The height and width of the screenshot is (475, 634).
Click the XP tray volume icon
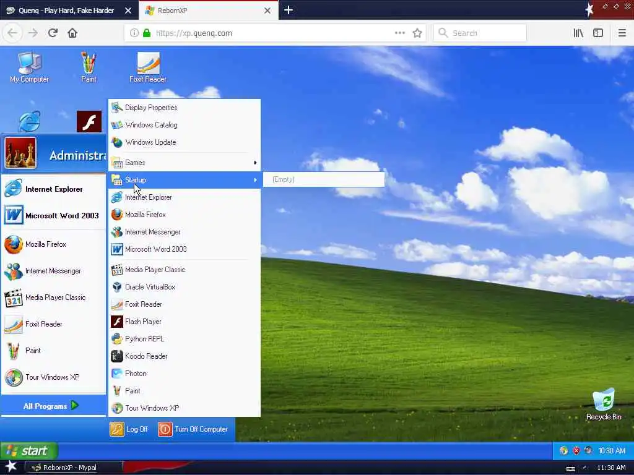[589, 451]
